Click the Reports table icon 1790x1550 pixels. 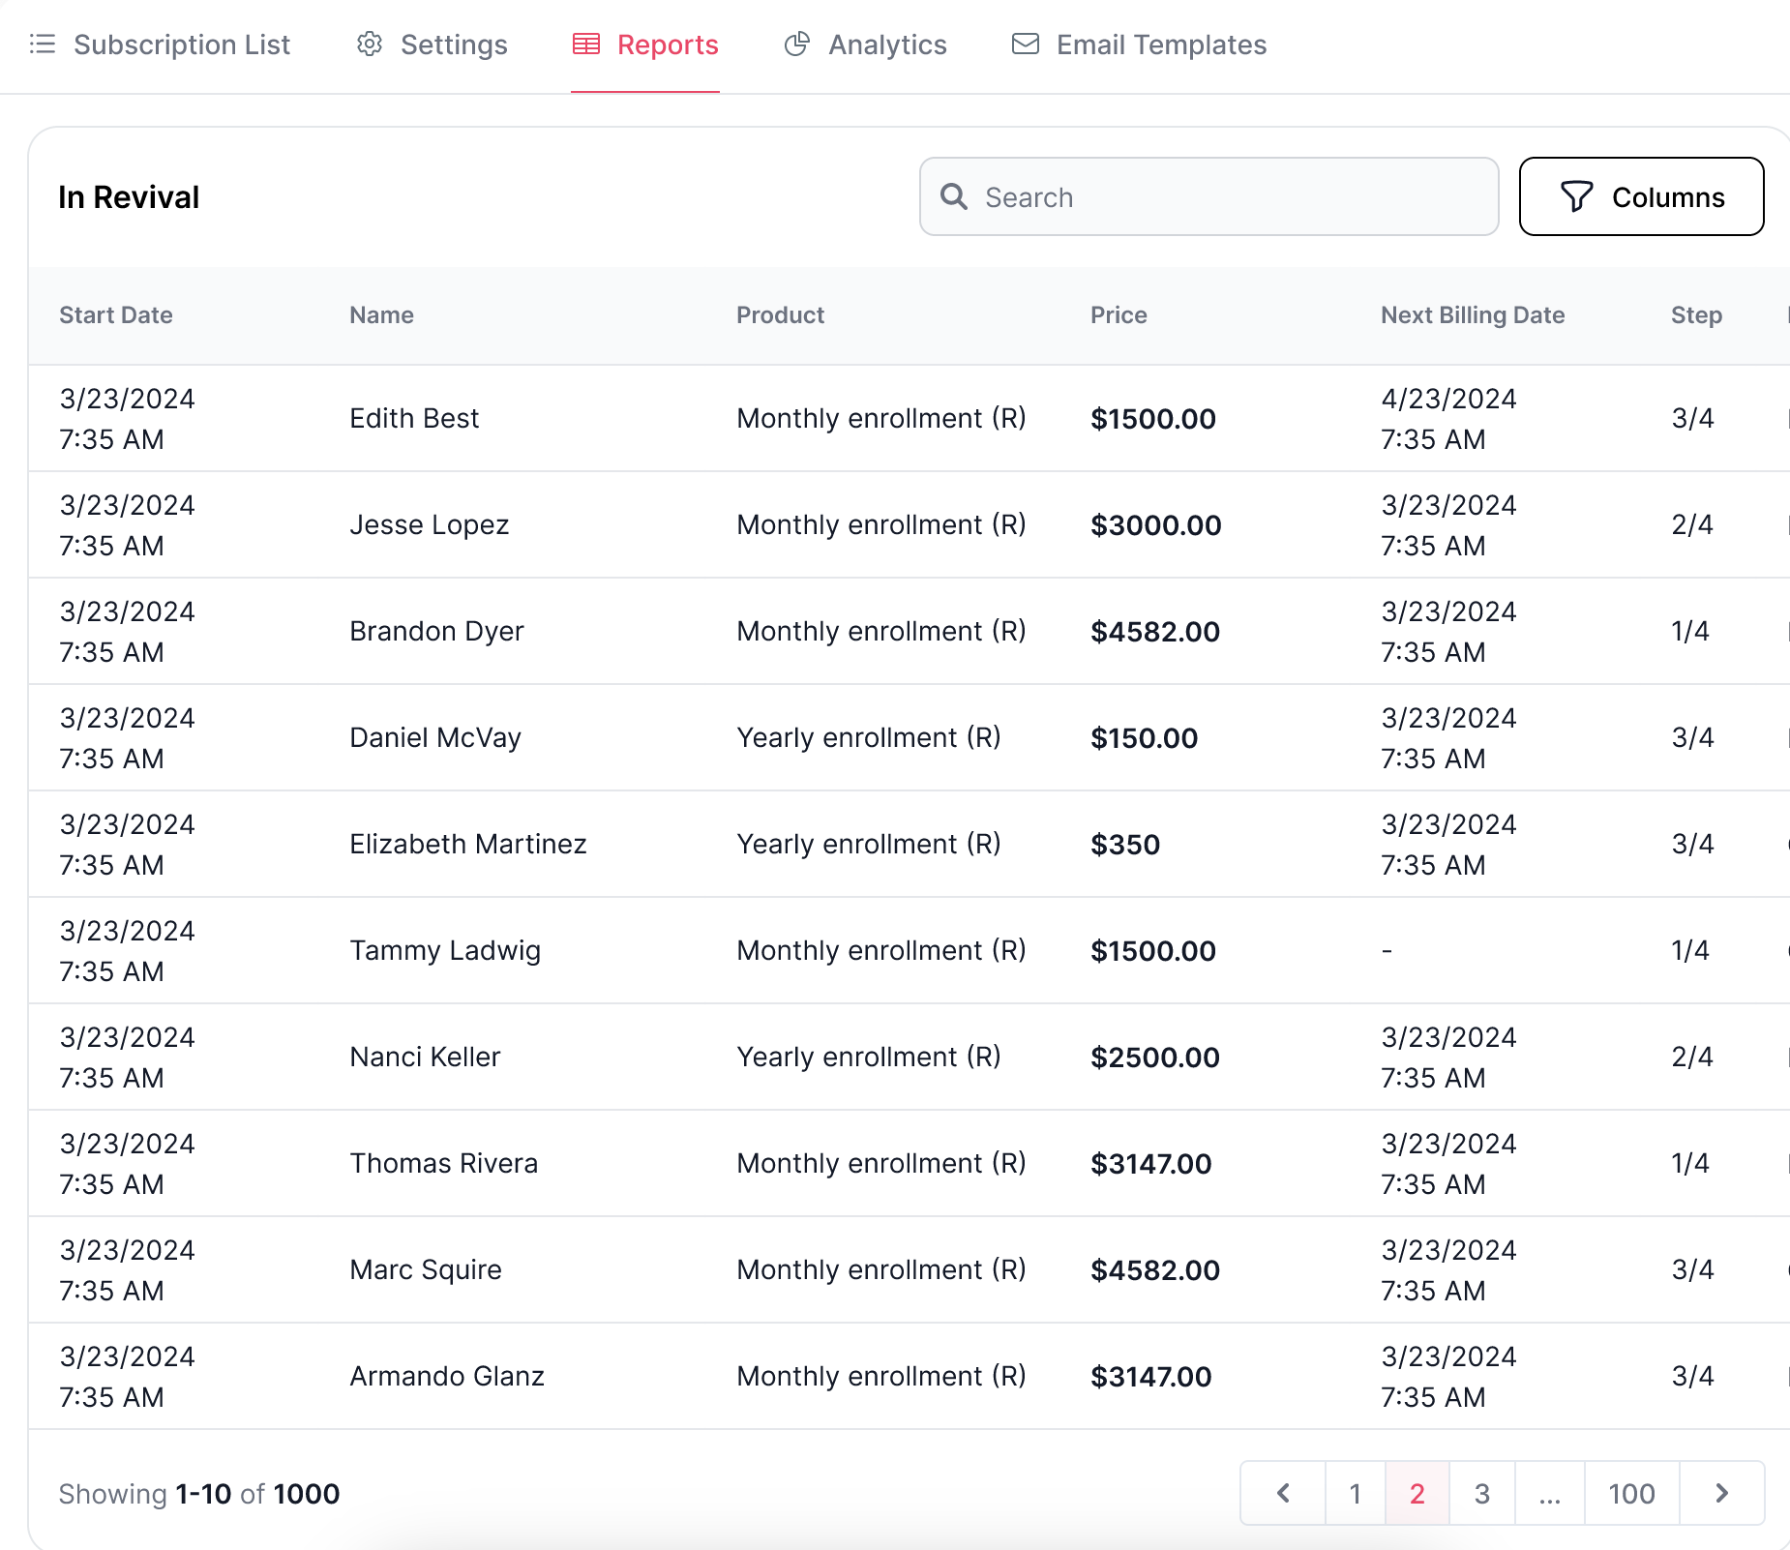(x=586, y=45)
